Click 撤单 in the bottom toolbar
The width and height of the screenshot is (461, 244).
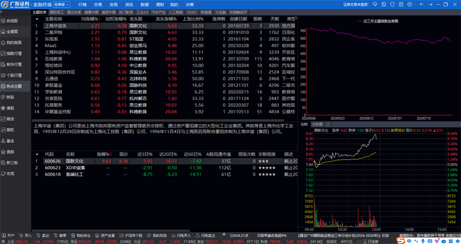[60, 235]
